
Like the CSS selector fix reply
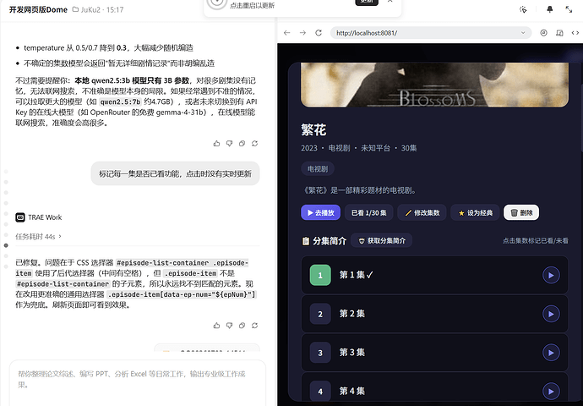tap(217, 326)
